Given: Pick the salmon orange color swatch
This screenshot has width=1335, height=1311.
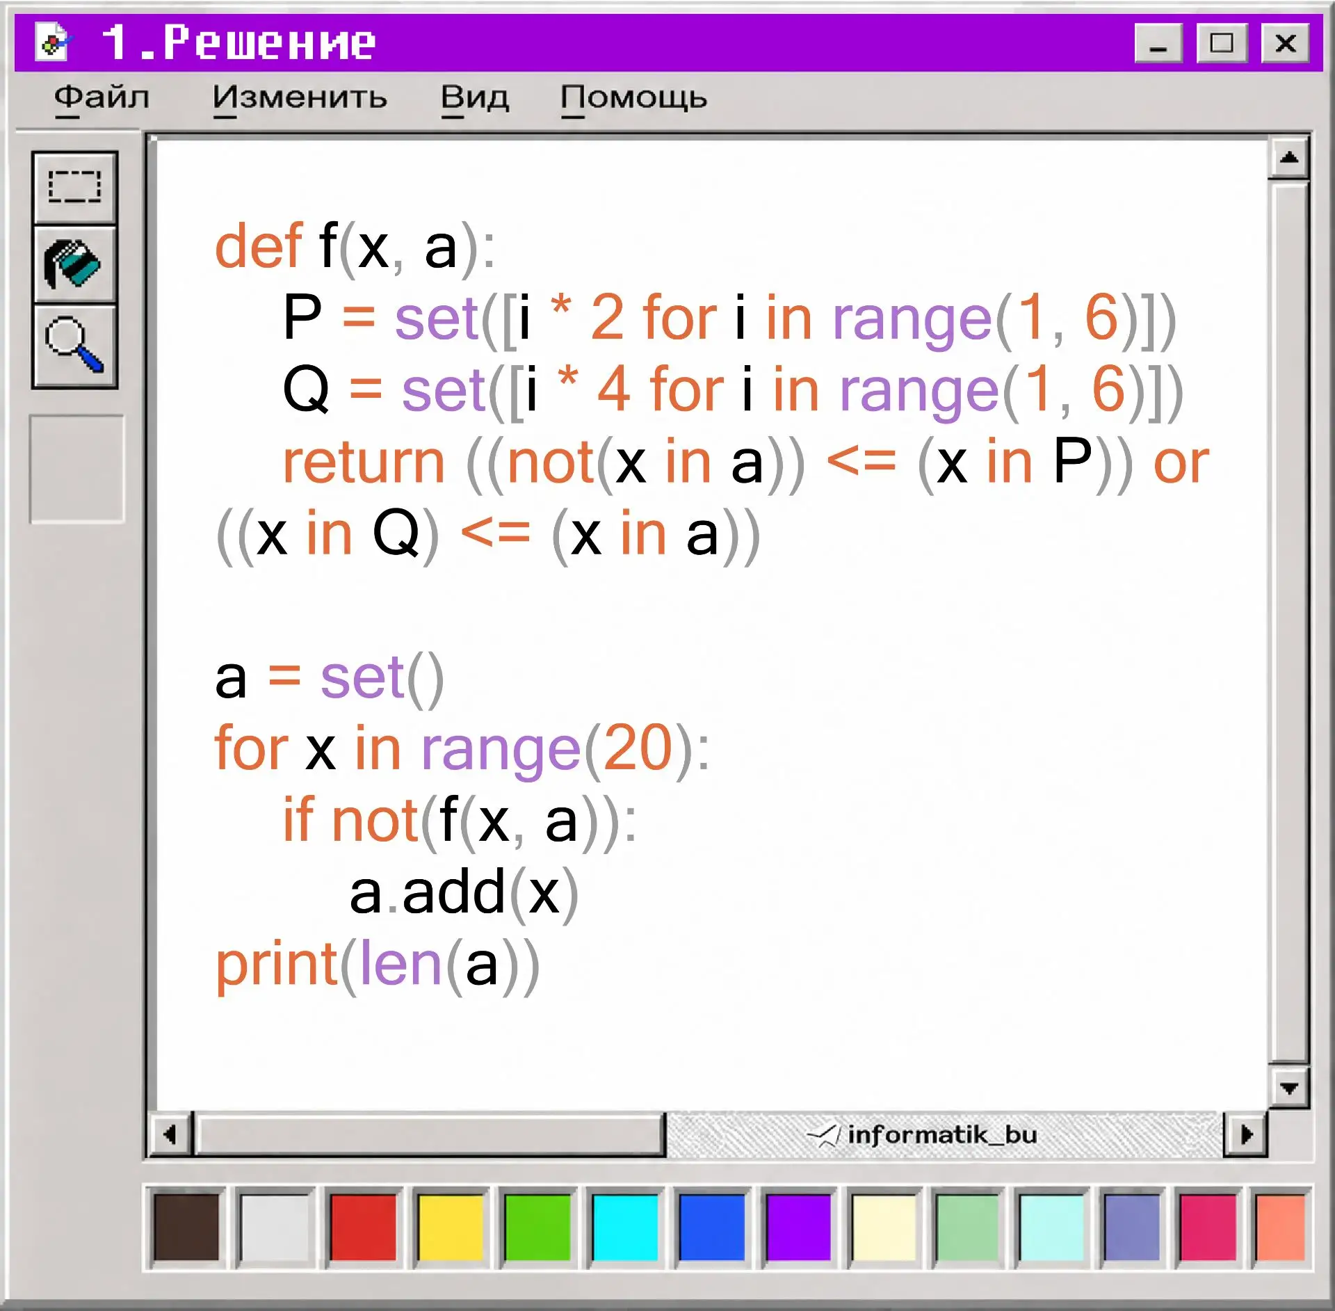Looking at the screenshot, I should point(1280,1228).
